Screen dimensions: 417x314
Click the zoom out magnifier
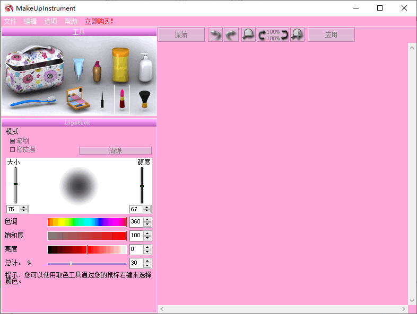pyautogui.click(x=248, y=35)
